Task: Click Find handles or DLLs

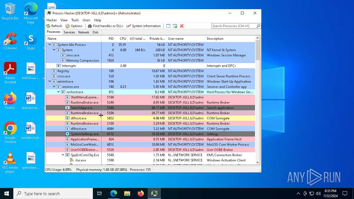Action: coord(105,26)
